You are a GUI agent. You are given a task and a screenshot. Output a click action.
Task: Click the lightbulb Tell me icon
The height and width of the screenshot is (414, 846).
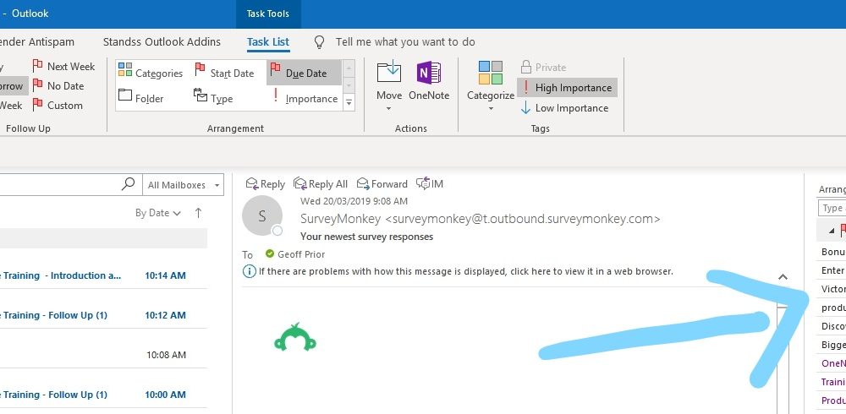coord(320,42)
